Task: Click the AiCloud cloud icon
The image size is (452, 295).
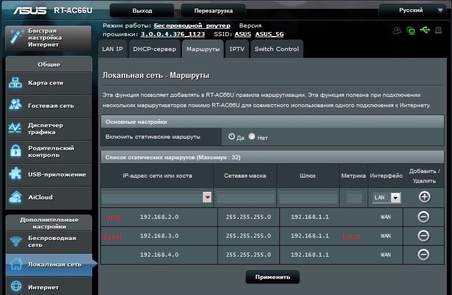Action: pos(15,197)
